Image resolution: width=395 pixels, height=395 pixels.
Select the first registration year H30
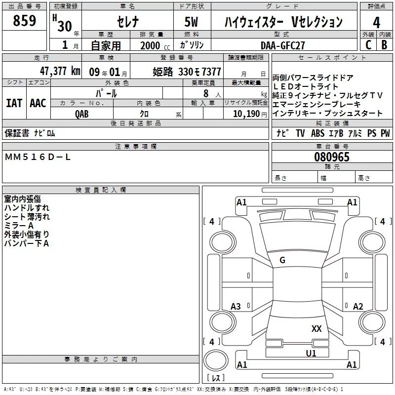point(62,23)
